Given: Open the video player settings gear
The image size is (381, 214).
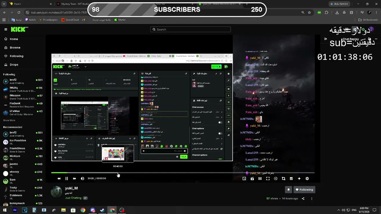Looking at the screenshot, I should (307, 179).
